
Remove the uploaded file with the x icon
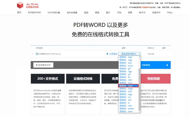tap(33, 54)
